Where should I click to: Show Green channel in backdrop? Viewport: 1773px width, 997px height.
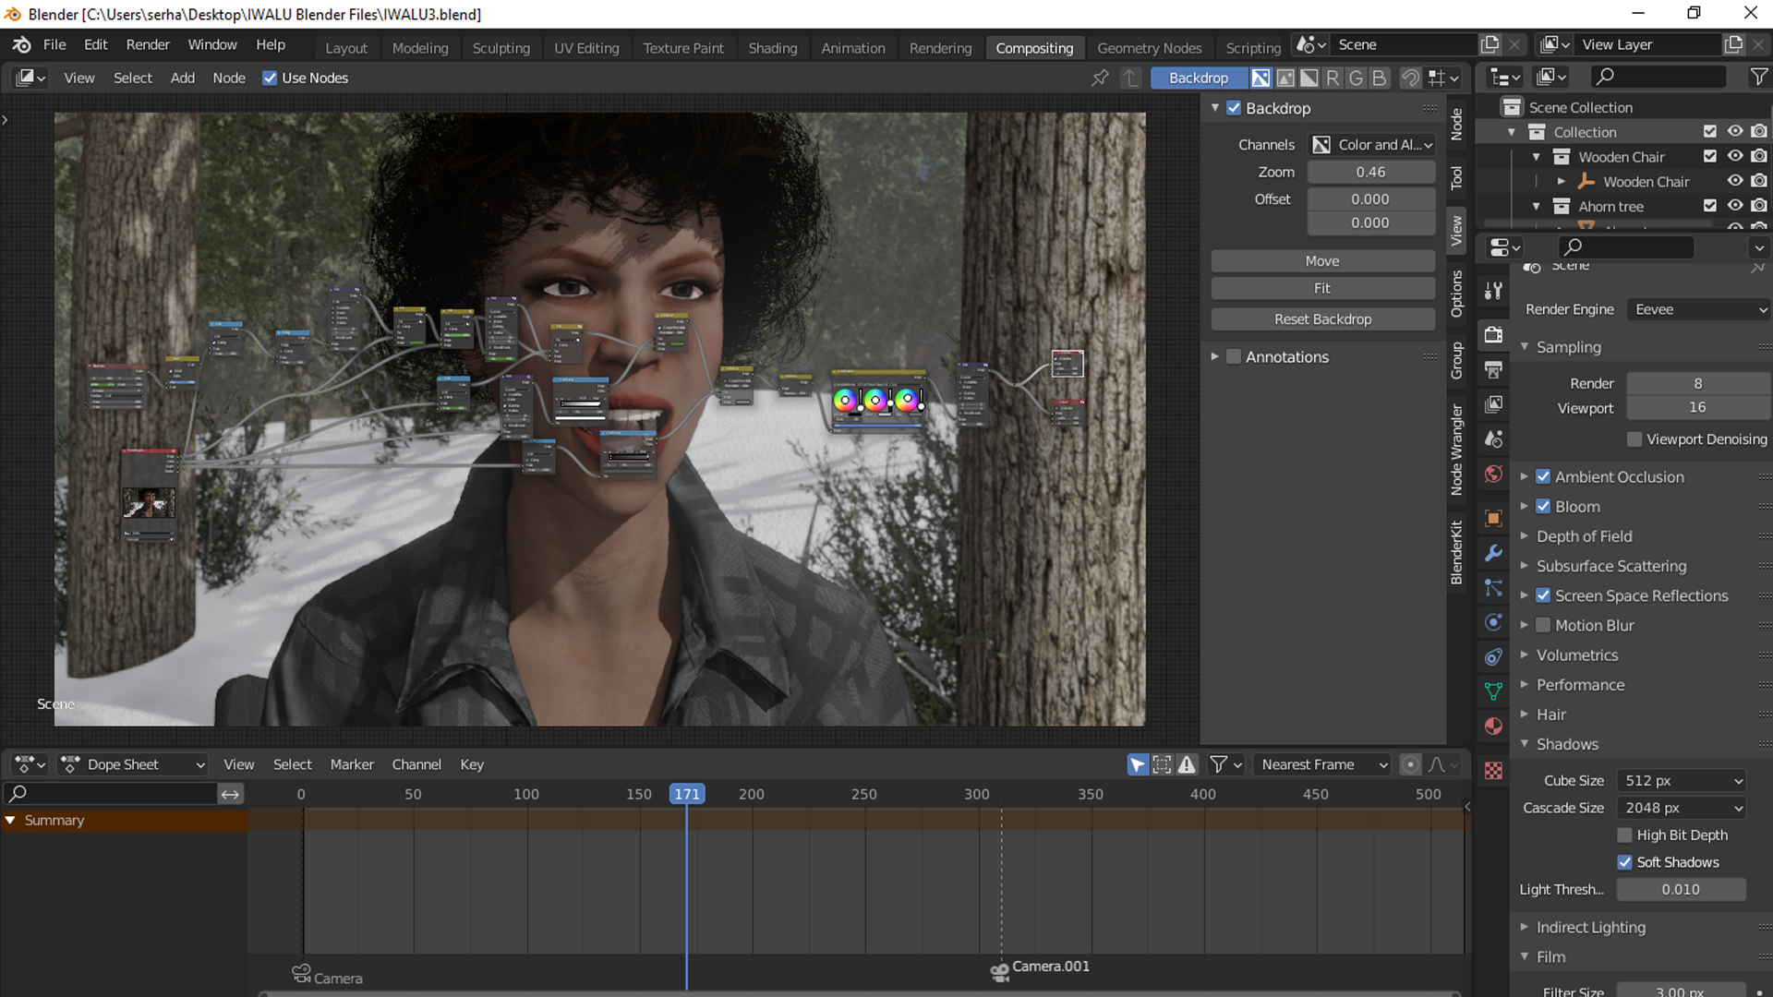click(x=1356, y=78)
